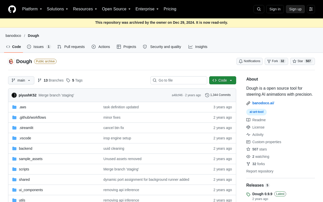Click the link chain icon near banodoco.ai
The image size is (323, 202).
[x=248, y=103]
